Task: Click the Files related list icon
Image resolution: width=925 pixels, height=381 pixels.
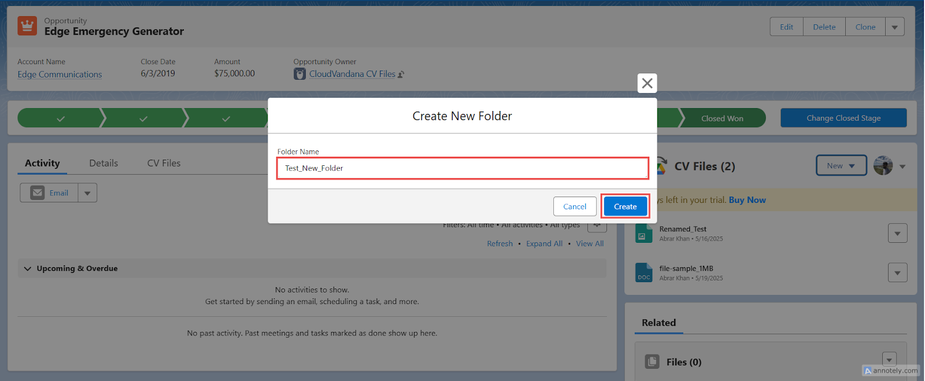Action: click(652, 362)
